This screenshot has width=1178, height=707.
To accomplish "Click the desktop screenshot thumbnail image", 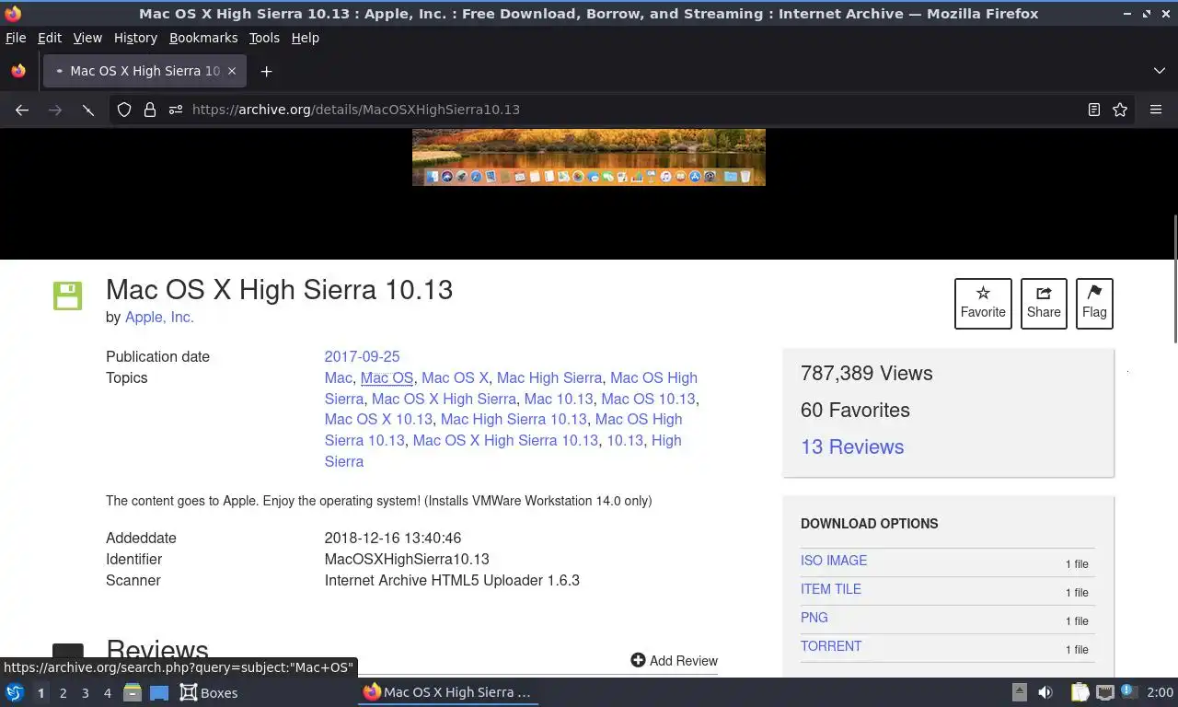I will click(x=589, y=157).
